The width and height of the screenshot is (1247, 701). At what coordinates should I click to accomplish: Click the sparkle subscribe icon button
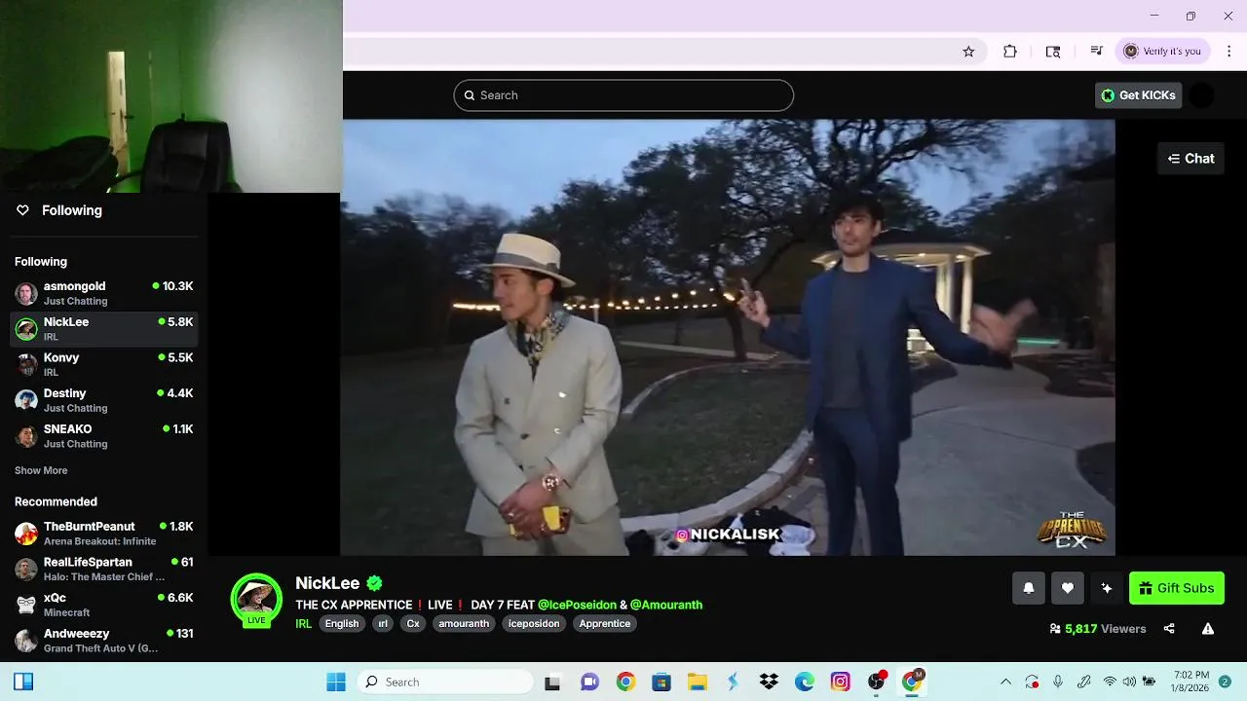pyautogui.click(x=1107, y=588)
